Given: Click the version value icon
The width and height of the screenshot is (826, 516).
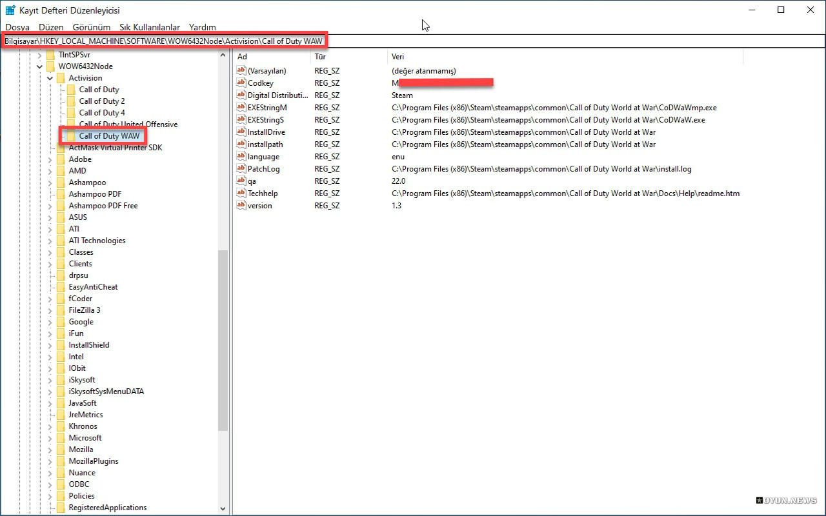Looking at the screenshot, I should (x=241, y=205).
